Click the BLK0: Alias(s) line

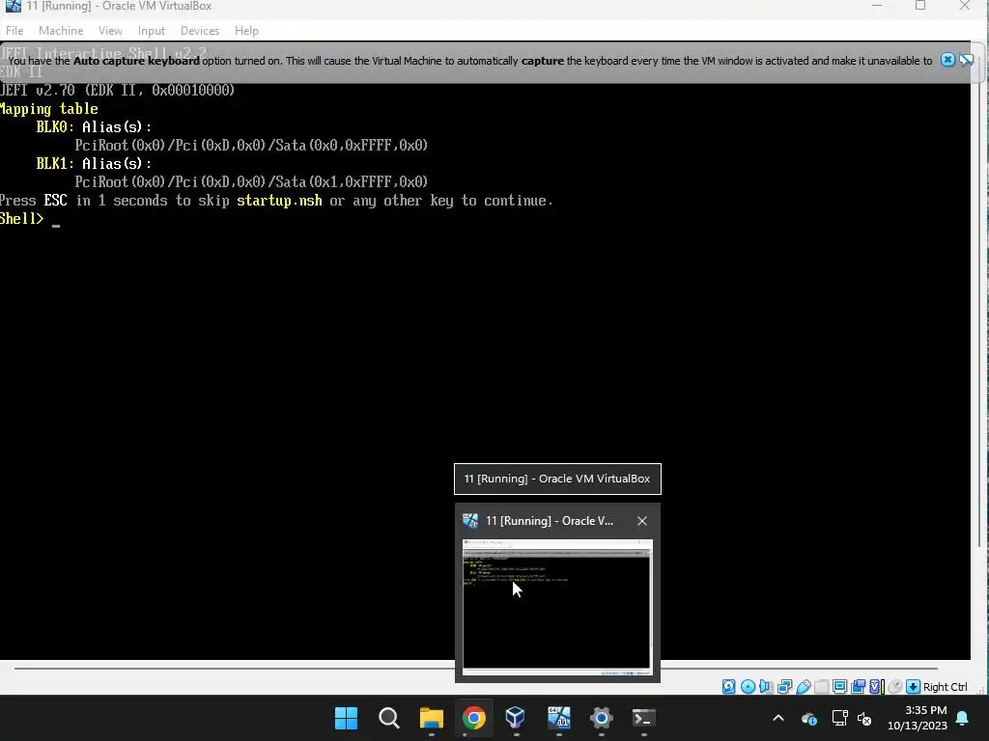coord(94,126)
